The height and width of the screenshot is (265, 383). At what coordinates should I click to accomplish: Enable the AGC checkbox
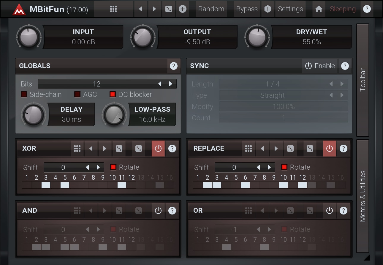(x=77, y=94)
